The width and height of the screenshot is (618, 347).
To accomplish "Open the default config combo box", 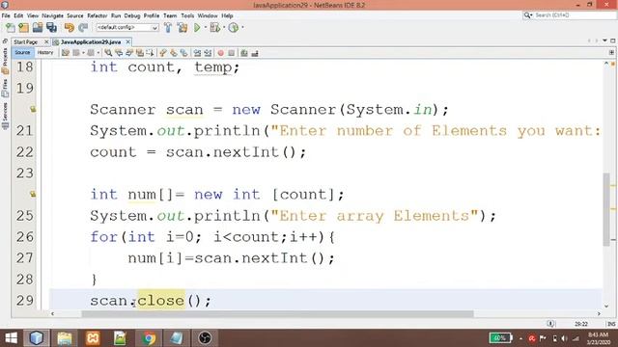I will (x=126, y=28).
